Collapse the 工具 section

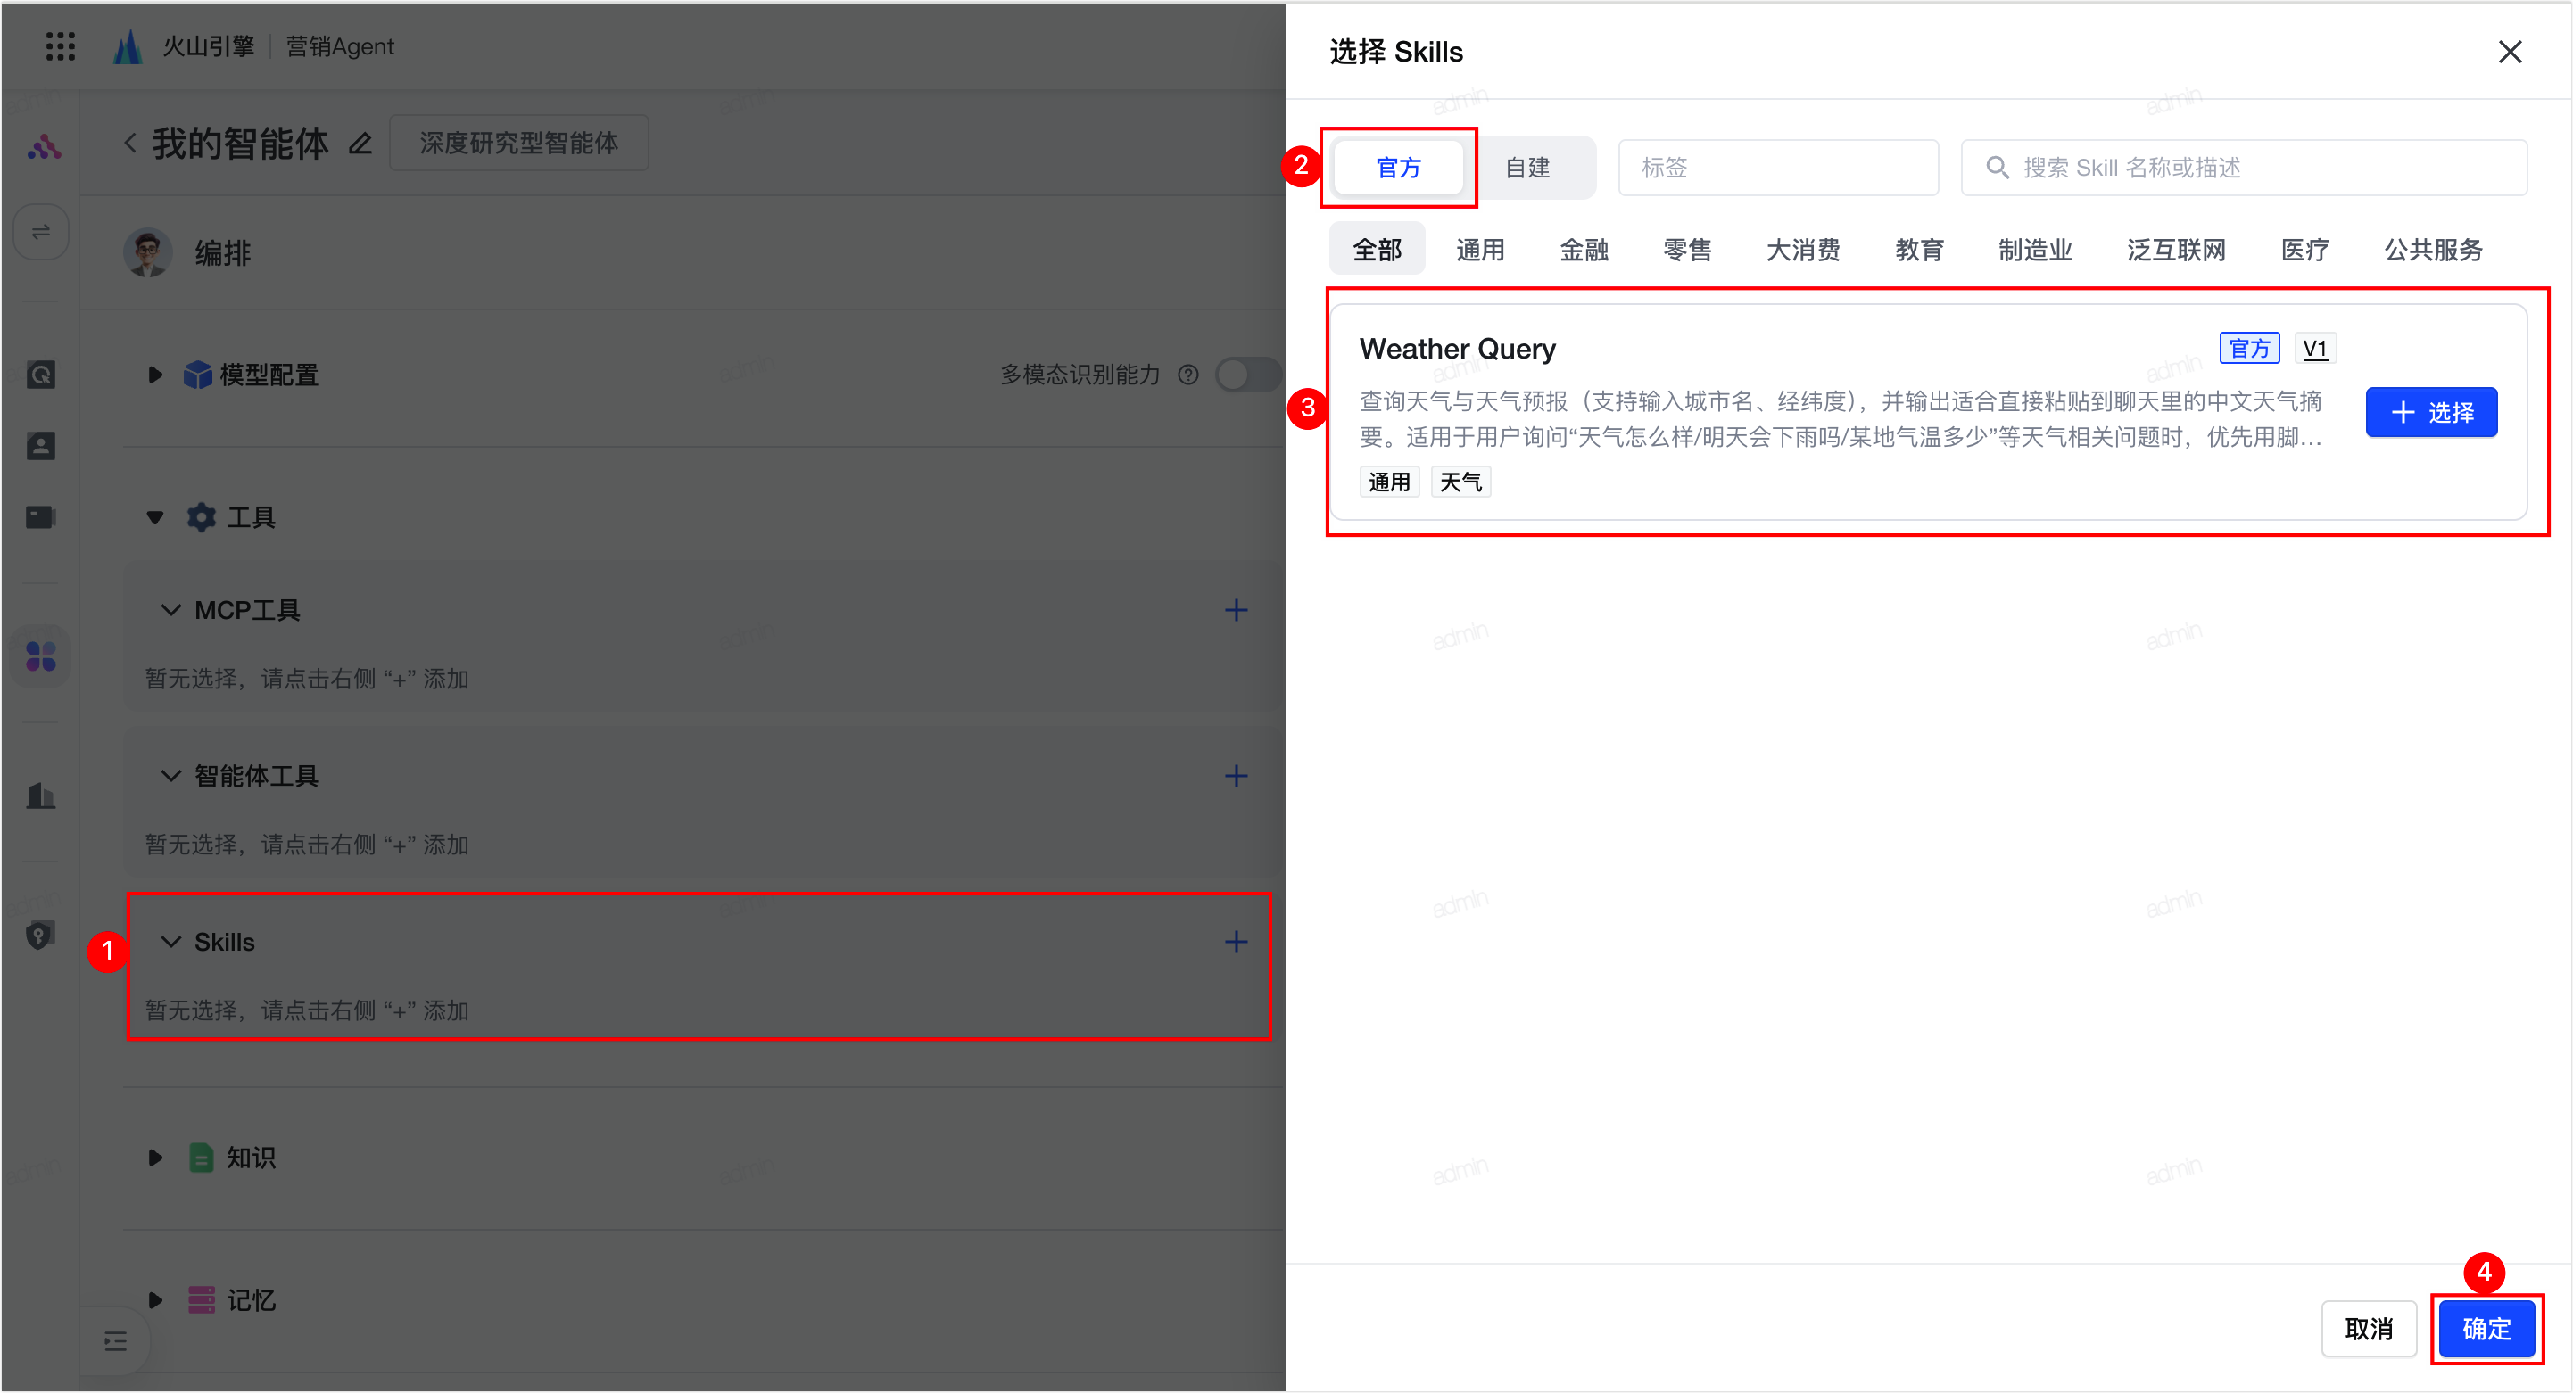(155, 517)
